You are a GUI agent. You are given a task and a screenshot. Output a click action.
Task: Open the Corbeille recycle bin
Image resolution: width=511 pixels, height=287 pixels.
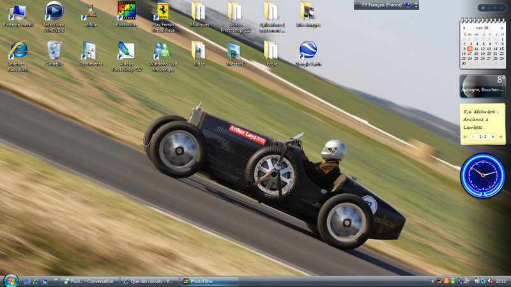tap(54, 54)
